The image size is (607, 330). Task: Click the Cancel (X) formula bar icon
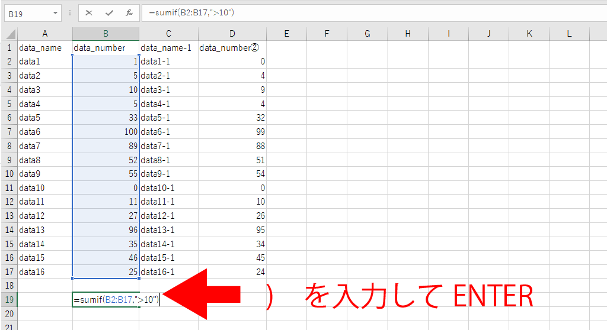(x=89, y=13)
